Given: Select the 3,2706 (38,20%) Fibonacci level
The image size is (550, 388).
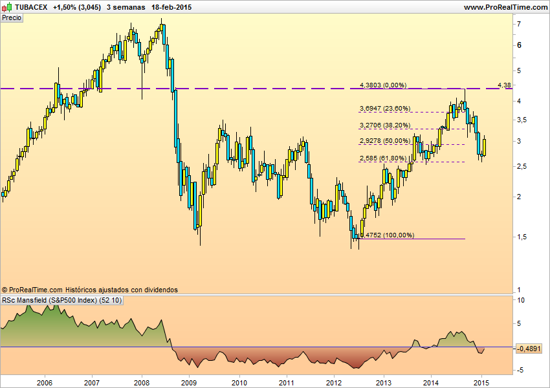Looking at the screenshot, I should (384, 125).
